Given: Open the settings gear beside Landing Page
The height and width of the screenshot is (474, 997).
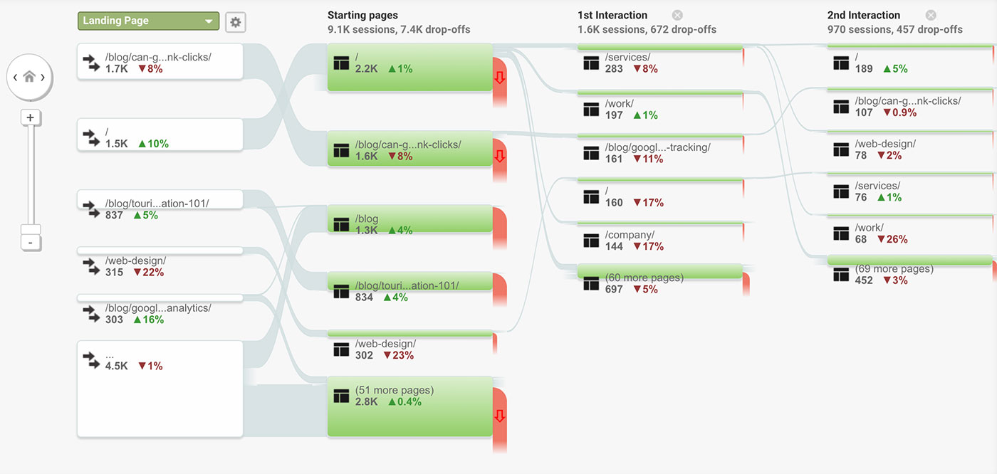Looking at the screenshot, I should [236, 22].
